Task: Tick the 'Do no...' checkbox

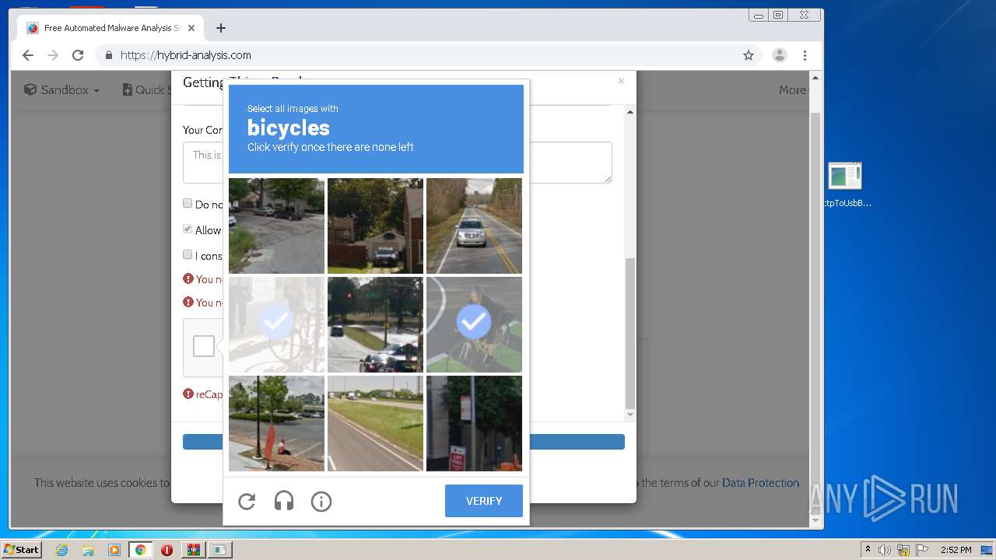Action: pyautogui.click(x=188, y=203)
